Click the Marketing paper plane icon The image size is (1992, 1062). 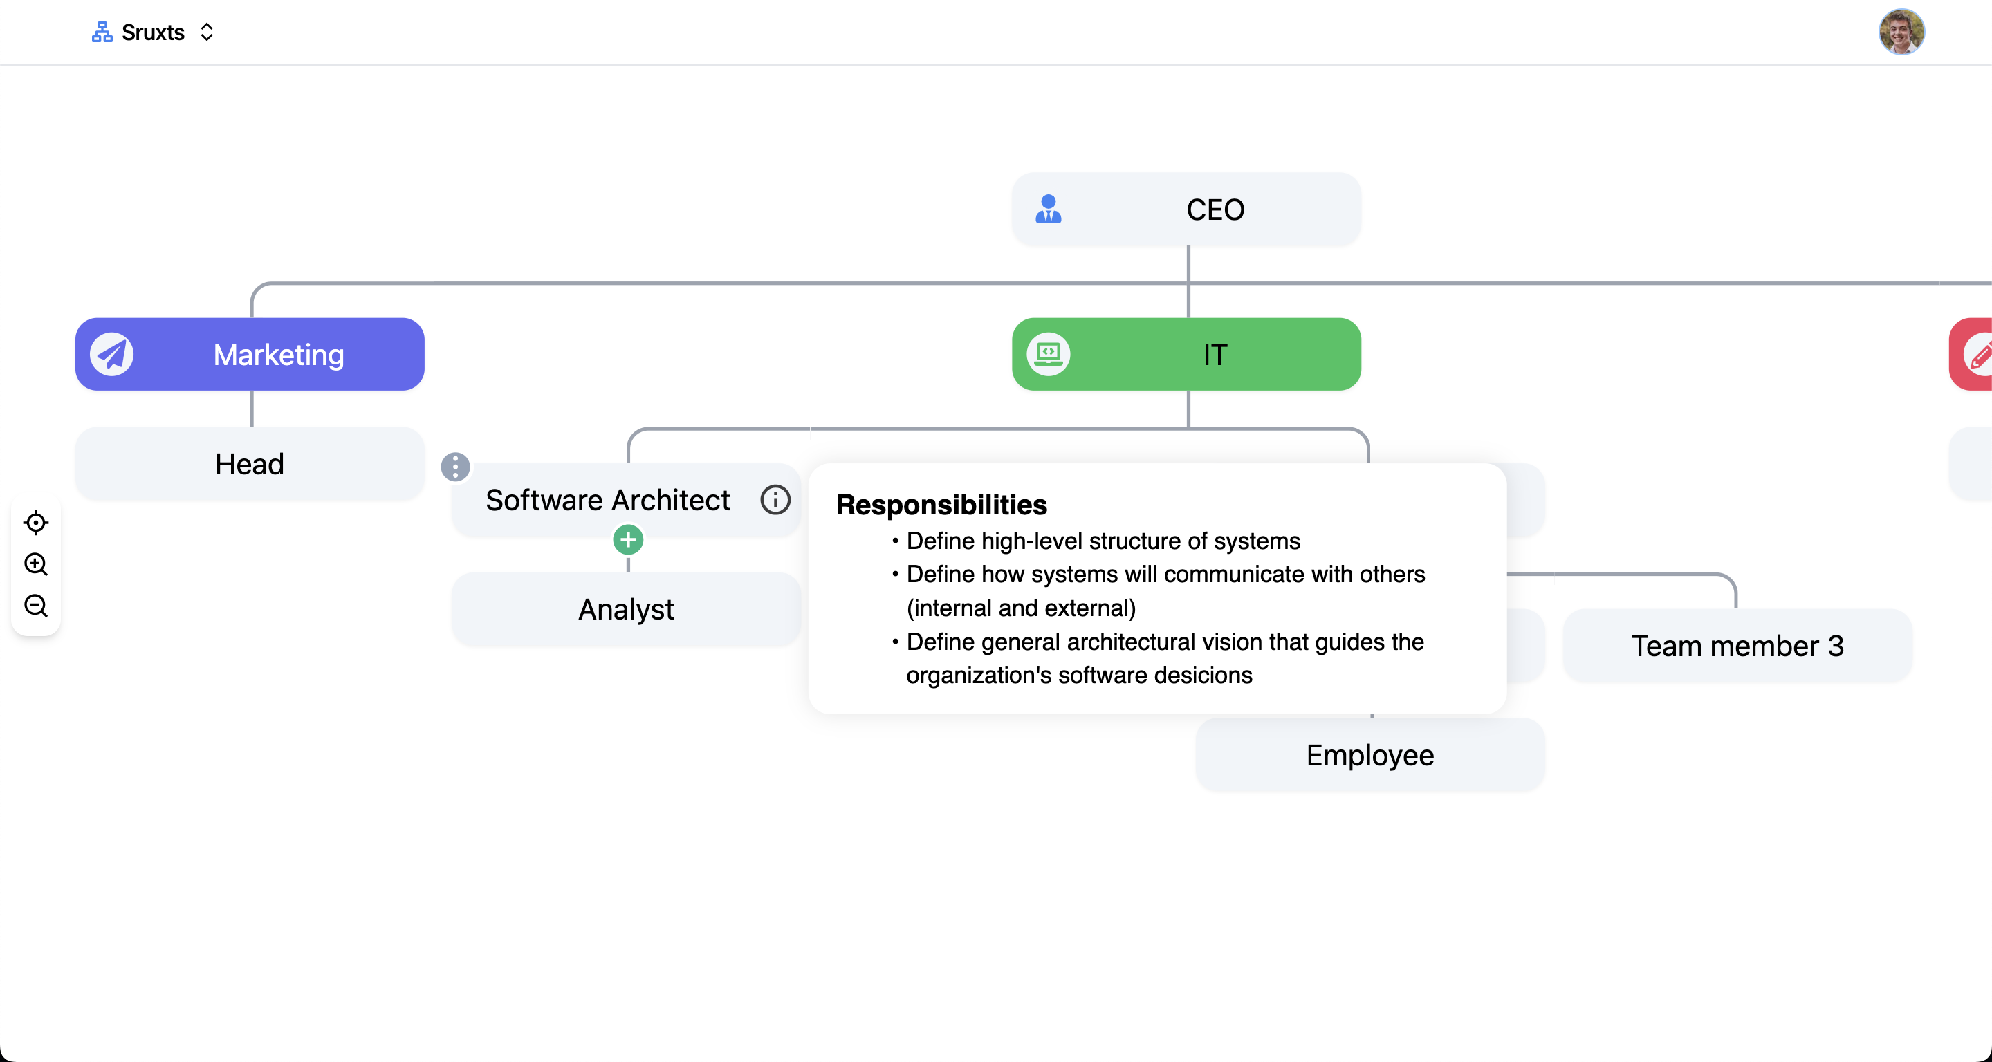112,355
